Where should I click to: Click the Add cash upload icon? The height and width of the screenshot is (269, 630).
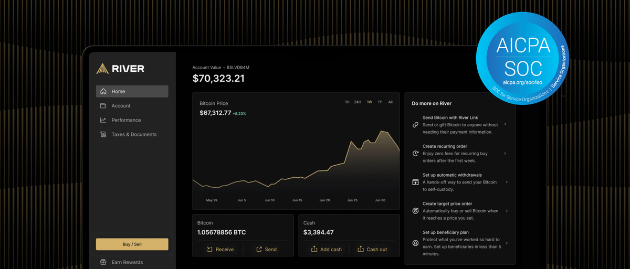click(x=314, y=249)
